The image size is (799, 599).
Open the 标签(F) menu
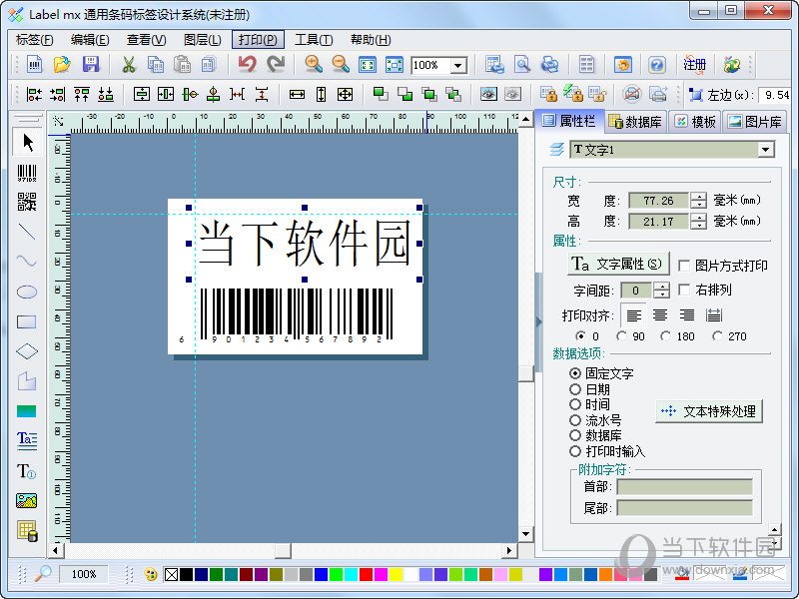coord(34,40)
